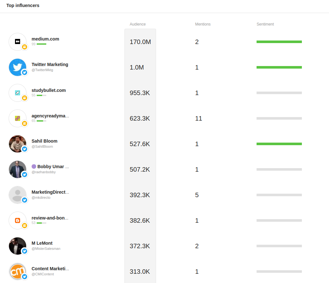The width and height of the screenshot is (329, 283).
Task: Click studybullet.com gray sentiment bar
Action: pyautogui.click(x=279, y=93)
